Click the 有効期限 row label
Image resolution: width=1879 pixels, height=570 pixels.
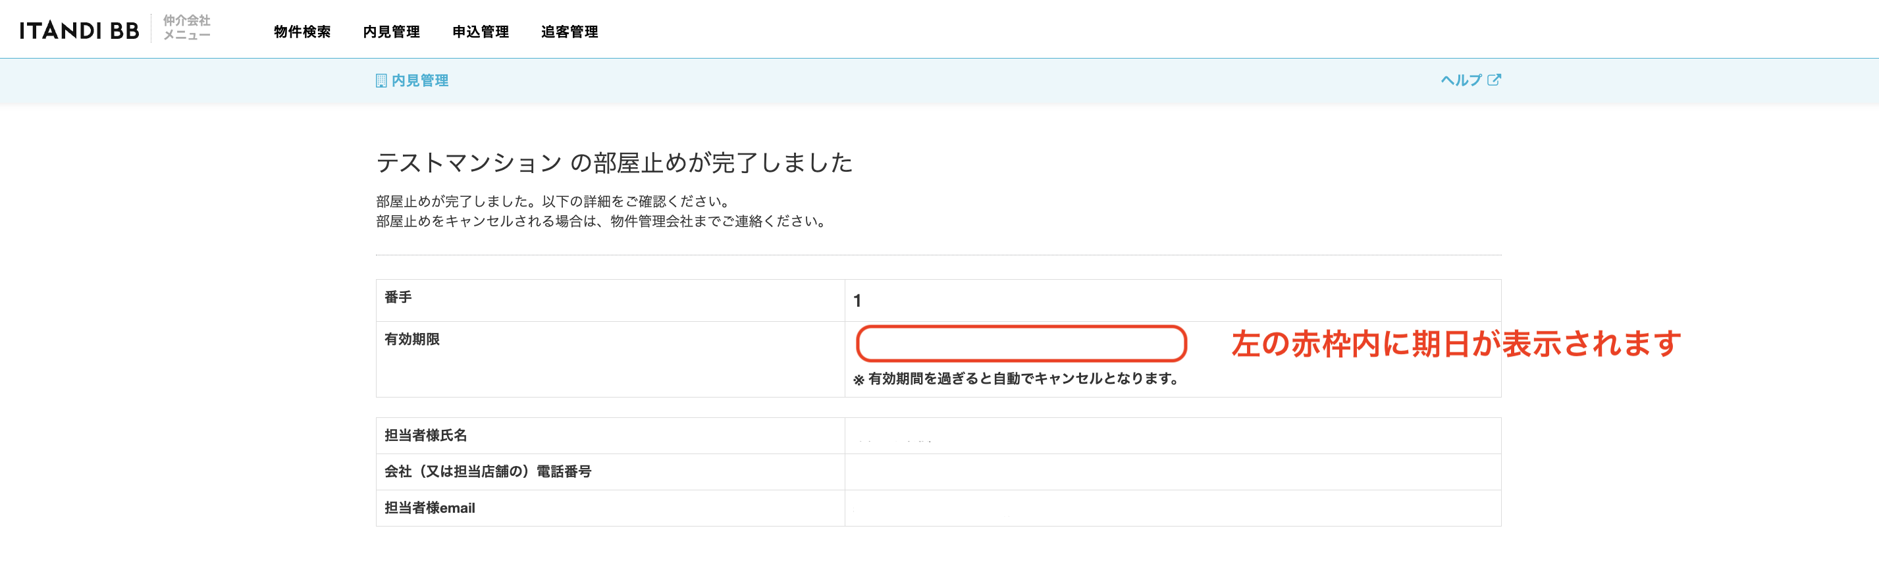pyautogui.click(x=412, y=340)
